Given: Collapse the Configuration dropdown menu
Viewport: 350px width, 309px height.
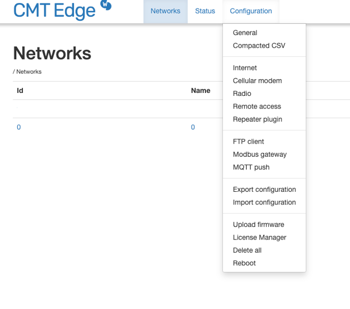Looking at the screenshot, I should (251, 11).
